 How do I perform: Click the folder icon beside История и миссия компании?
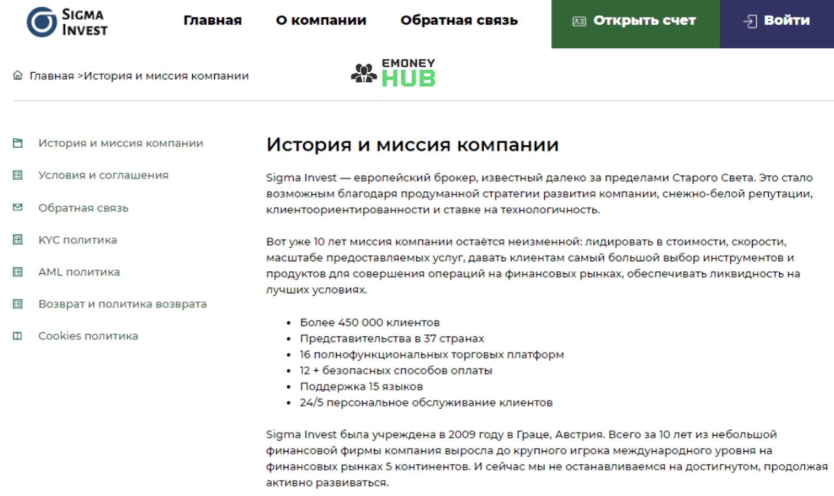[18, 143]
